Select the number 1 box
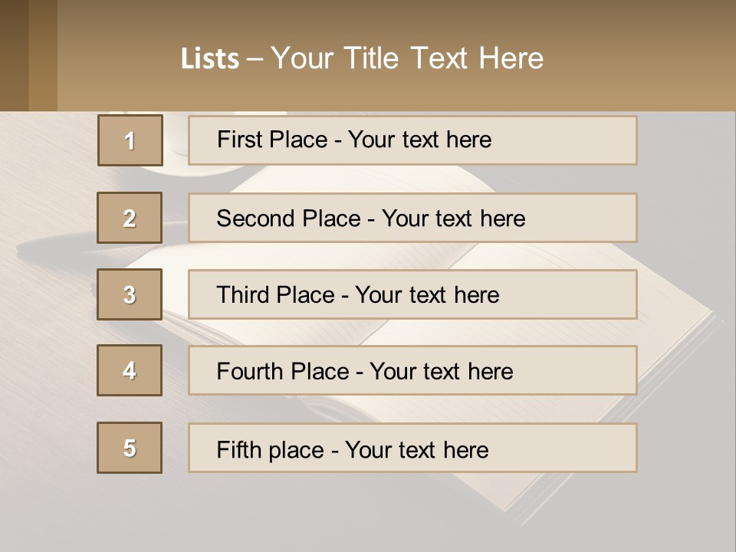The image size is (736, 552). pos(130,140)
